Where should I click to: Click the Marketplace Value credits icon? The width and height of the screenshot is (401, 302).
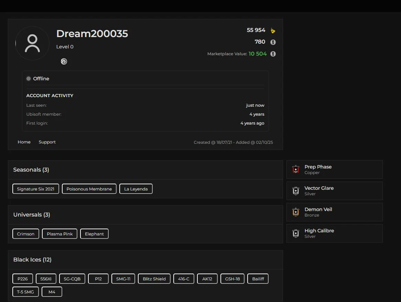[273, 54]
